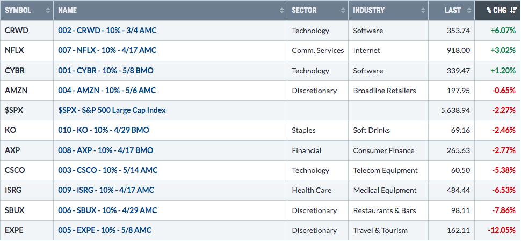The image size is (521, 241).
Task: Click the sort arrows icon in Last column
Action: 469,10
